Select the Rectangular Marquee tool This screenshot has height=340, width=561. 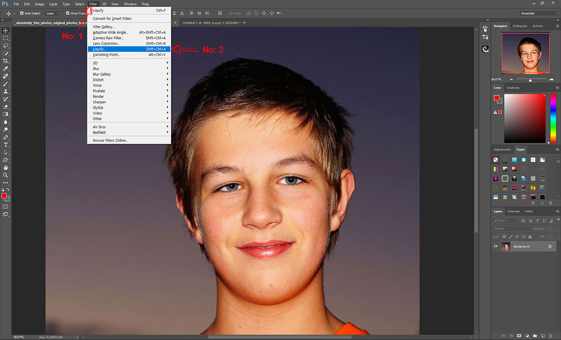tap(5, 38)
